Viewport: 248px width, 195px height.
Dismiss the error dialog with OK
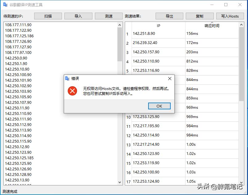159,106
